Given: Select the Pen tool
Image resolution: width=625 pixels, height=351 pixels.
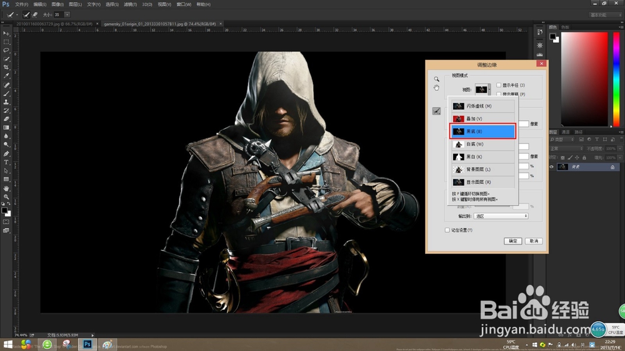Looking at the screenshot, I should coord(6,154).
